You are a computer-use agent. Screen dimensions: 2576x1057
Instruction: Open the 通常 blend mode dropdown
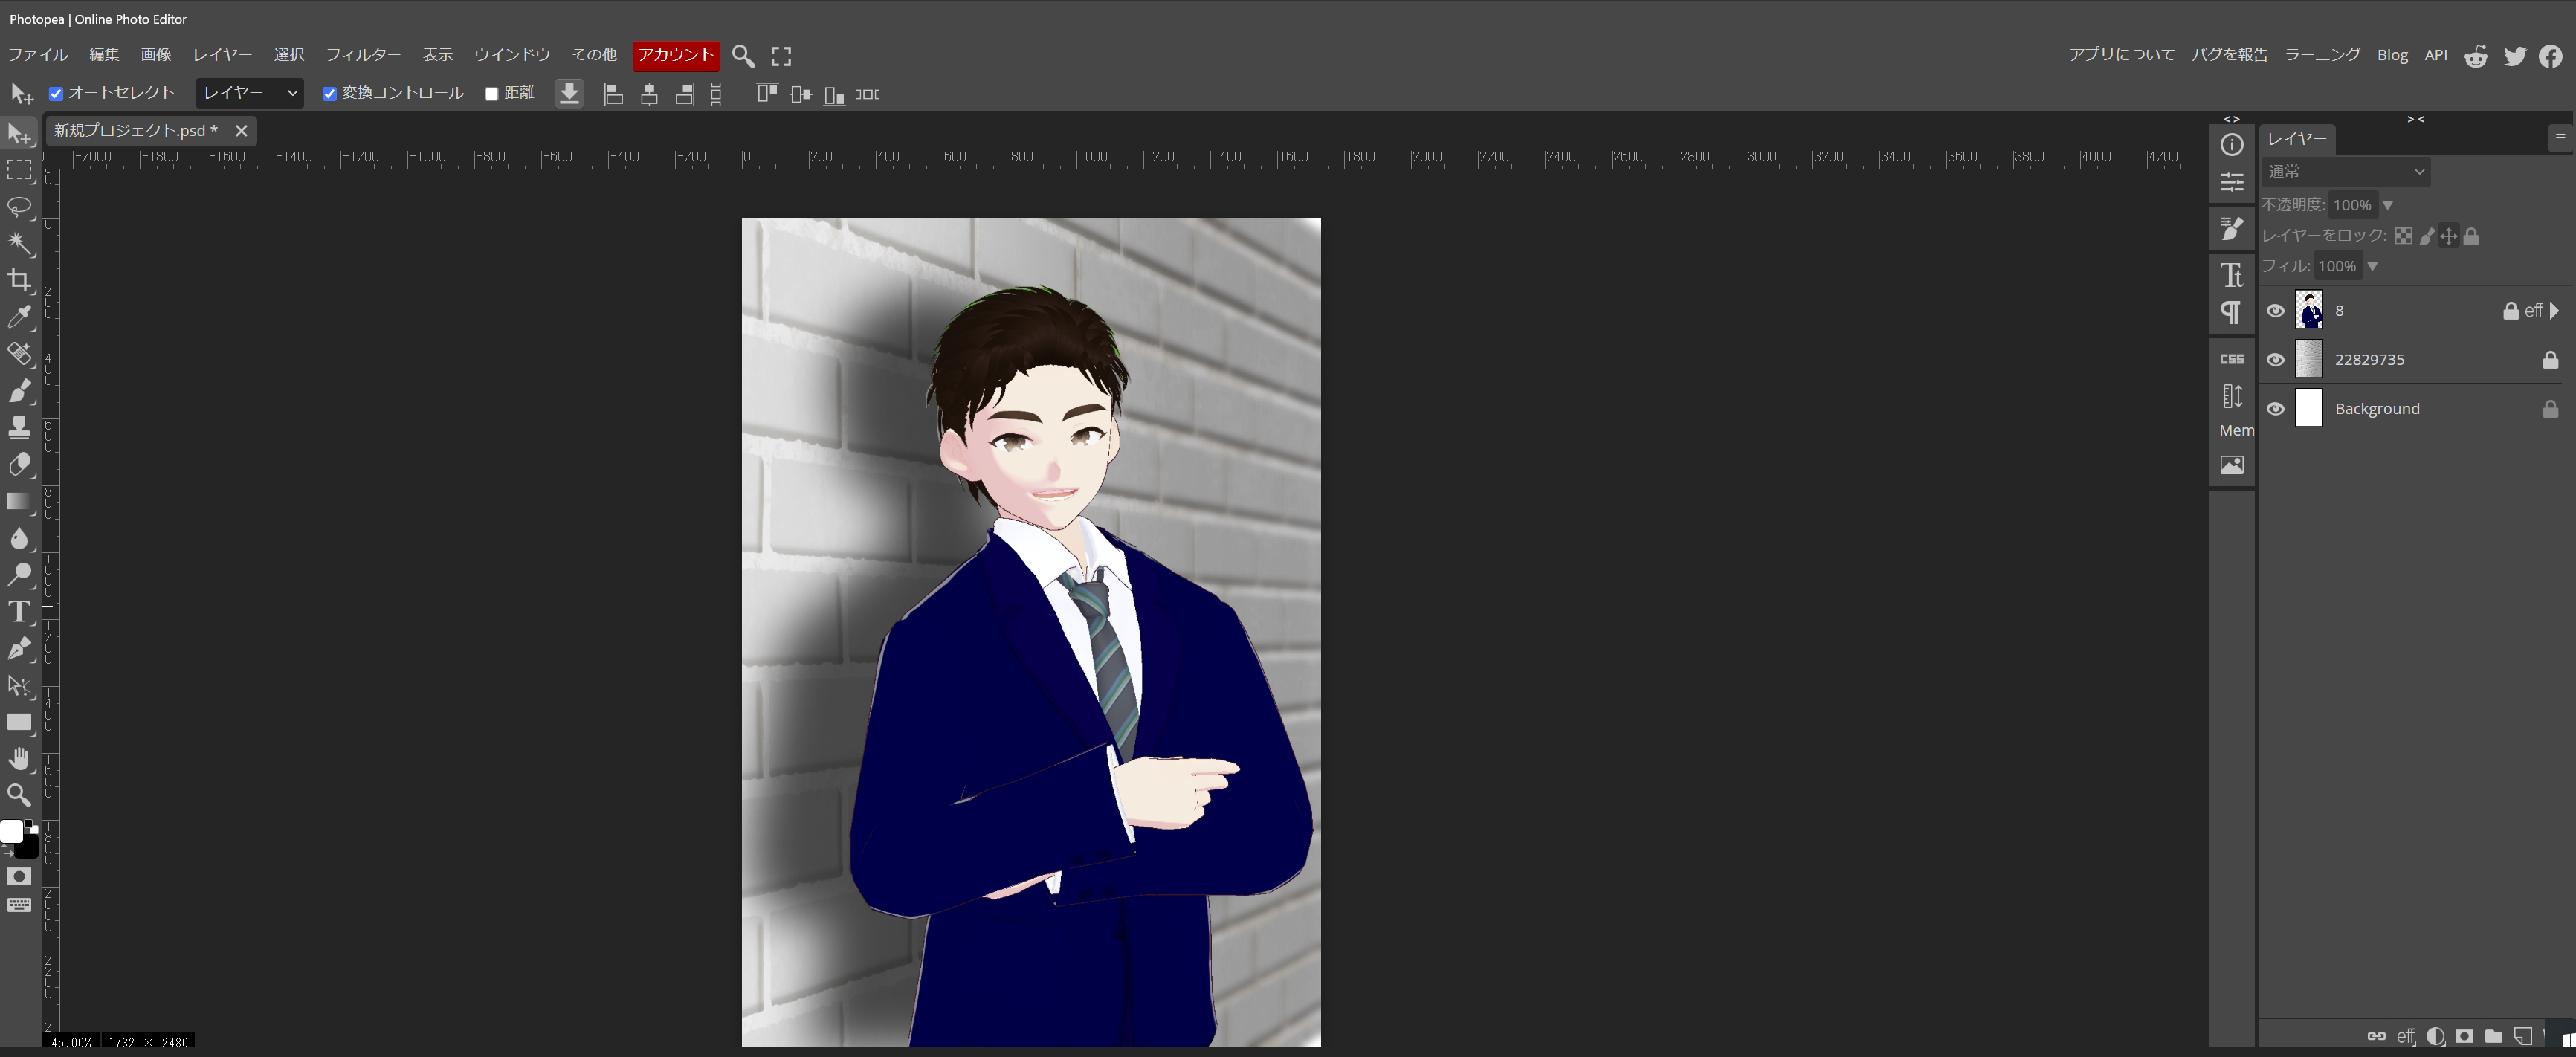[x=2344, y=172]
